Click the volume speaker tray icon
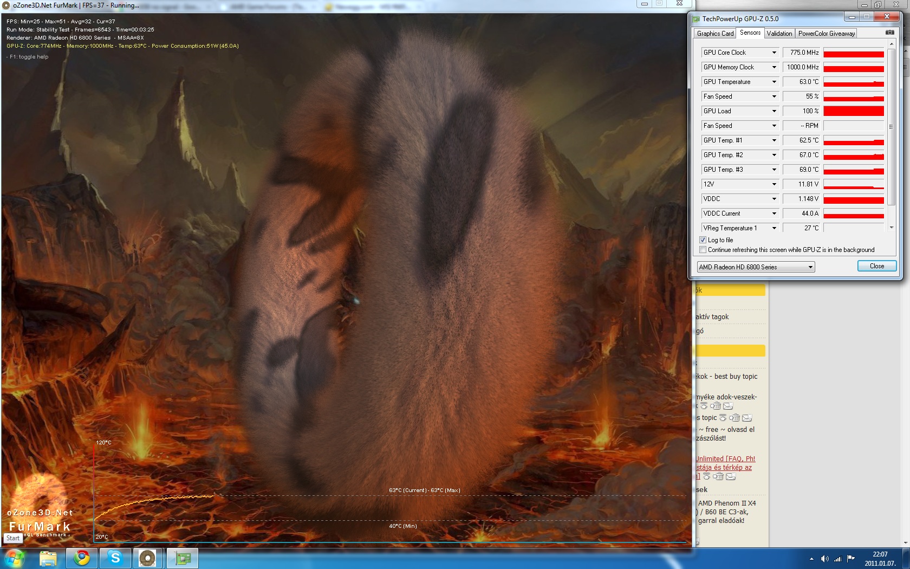 (x=824, y=559)
